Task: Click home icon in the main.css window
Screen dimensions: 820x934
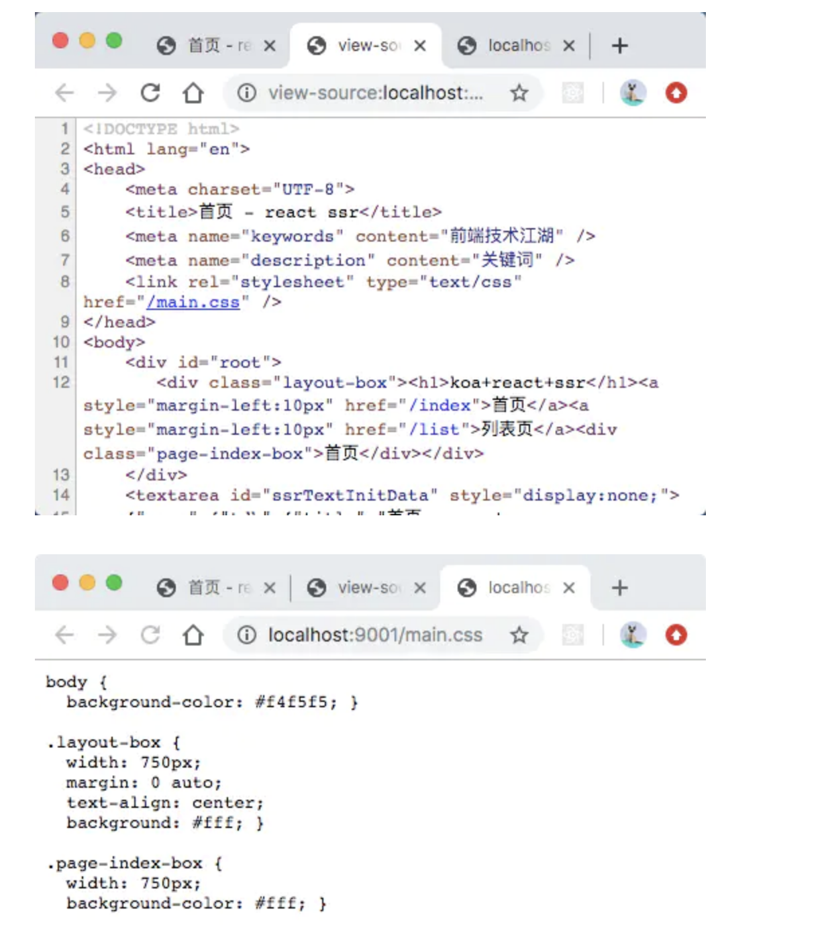Action: click(193, 635)
